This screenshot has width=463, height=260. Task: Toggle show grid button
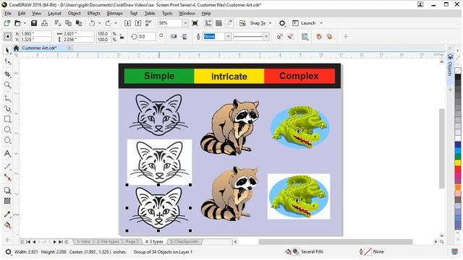218,23
